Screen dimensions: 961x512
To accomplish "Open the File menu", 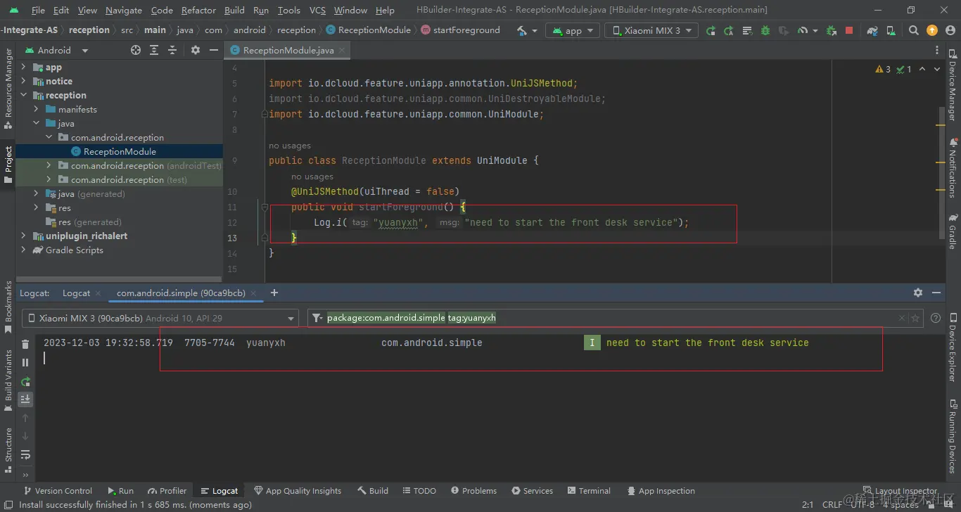I will [38, 10].
